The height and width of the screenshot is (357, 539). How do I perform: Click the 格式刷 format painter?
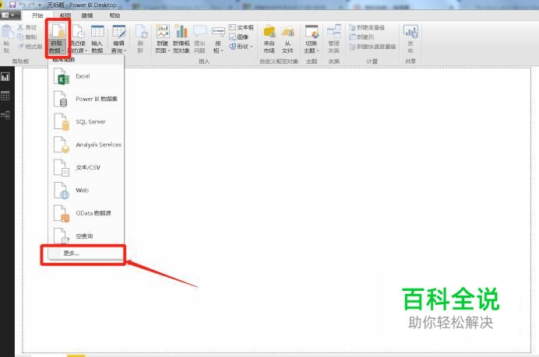click(30, 46)
